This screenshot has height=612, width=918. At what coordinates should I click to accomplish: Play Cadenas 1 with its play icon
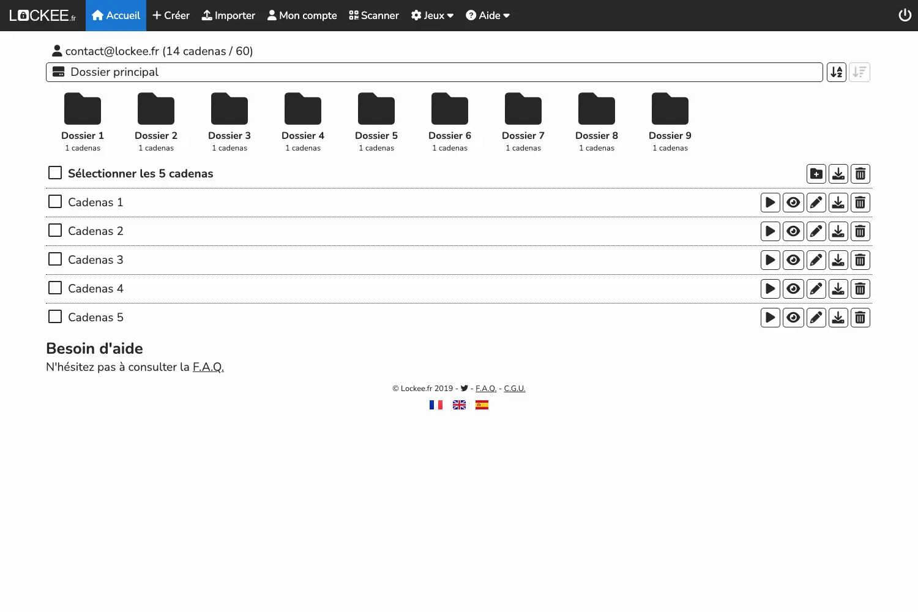pyautogui.click(x=771, y=203)
